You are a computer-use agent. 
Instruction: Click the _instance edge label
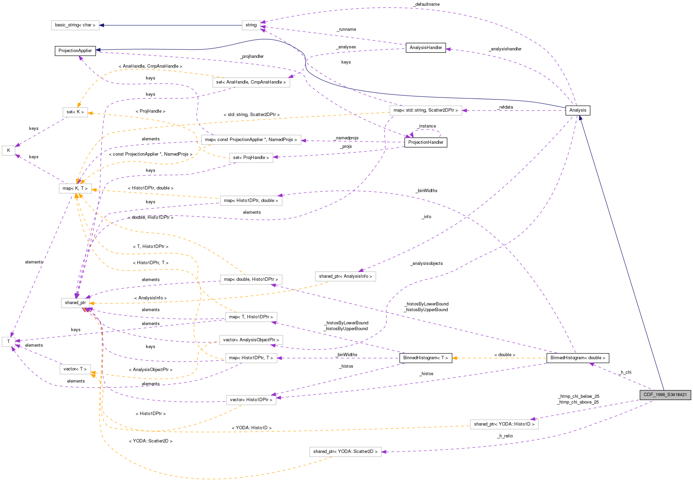(x=426, y=126)
